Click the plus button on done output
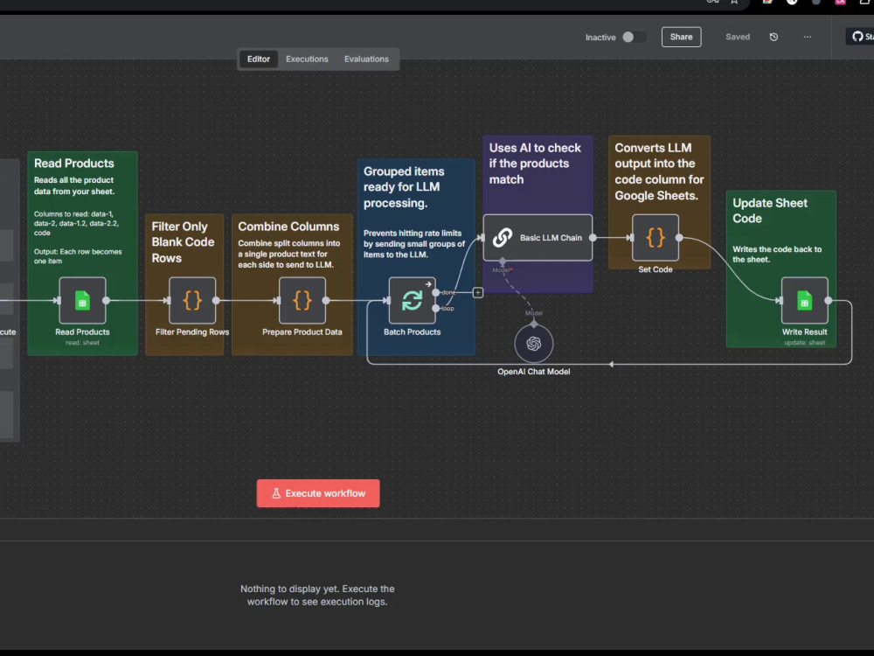The image size is (874, 656). (x=478, y=292)
